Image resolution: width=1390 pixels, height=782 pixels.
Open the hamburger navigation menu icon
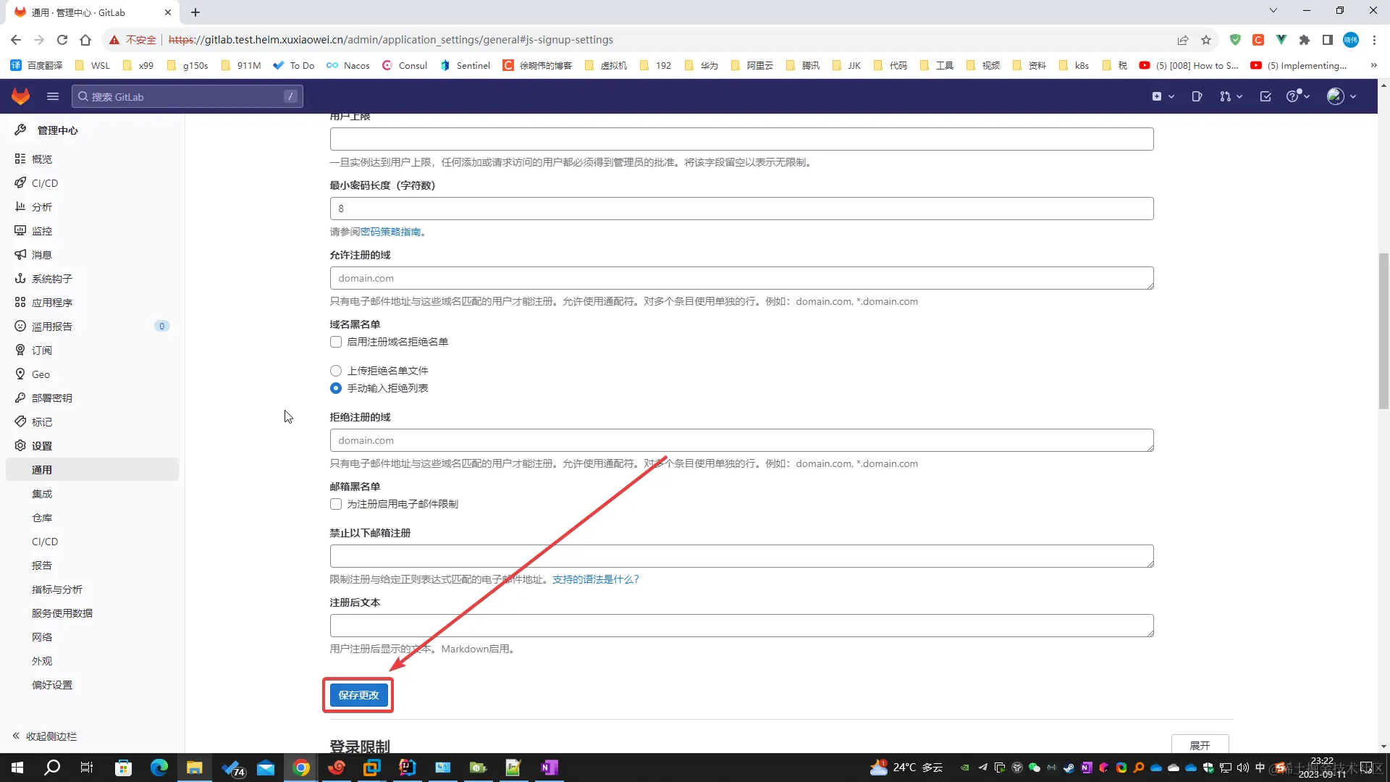pyautogui.click(x=52, y=96)
